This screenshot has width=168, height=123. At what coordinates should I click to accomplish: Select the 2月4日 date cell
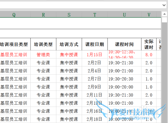pyautogui.click(x=95, y=71)
